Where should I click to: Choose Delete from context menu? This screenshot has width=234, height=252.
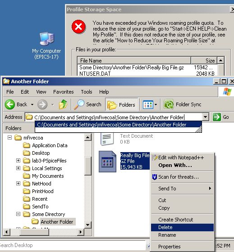click(182, 227)
